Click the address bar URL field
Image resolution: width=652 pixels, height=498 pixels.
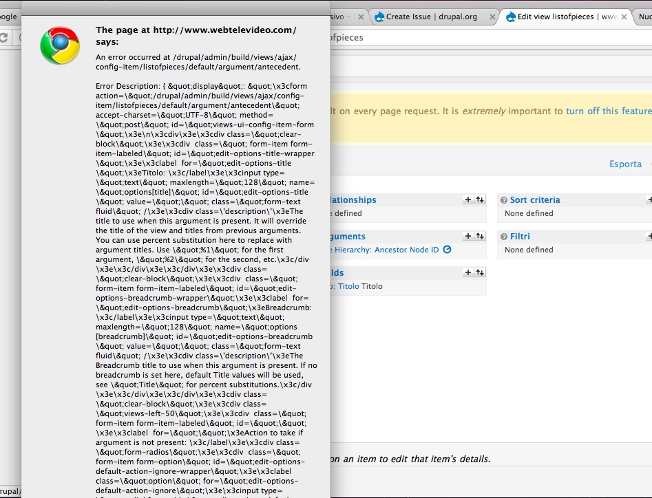491,37
